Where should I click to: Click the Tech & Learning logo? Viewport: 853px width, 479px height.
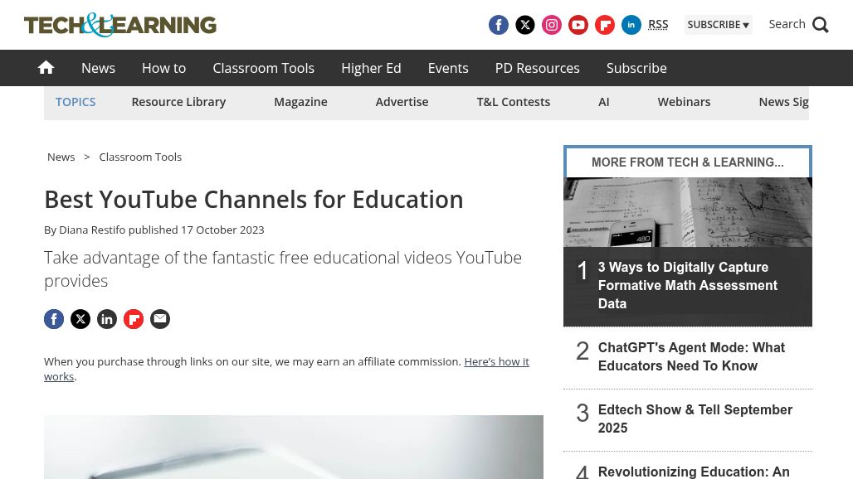[x=120, y=25]
